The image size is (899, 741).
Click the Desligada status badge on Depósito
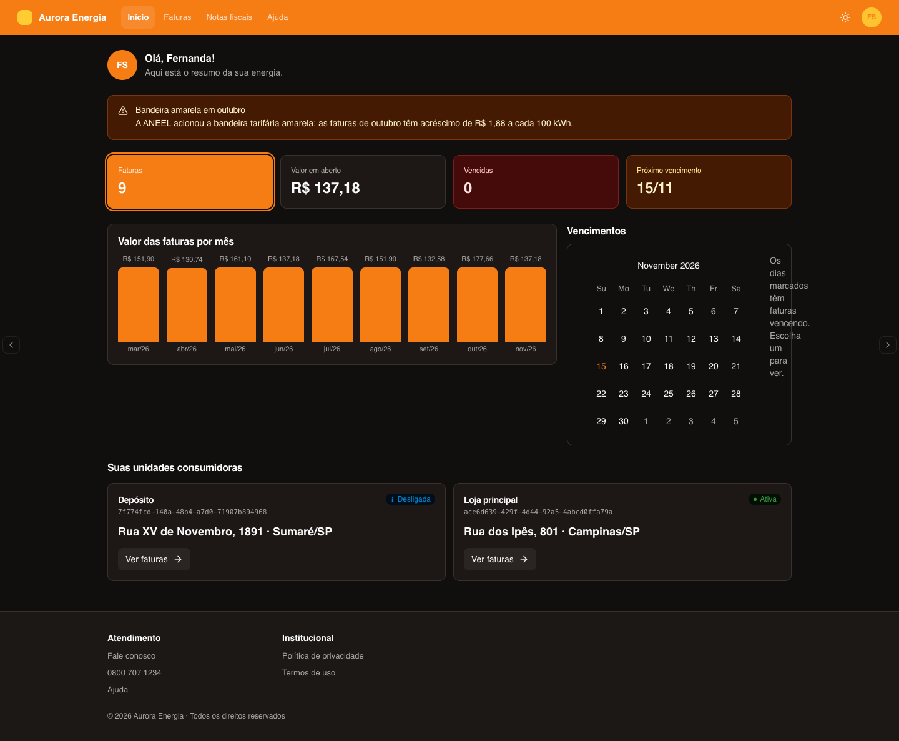[x=410, y=499]
